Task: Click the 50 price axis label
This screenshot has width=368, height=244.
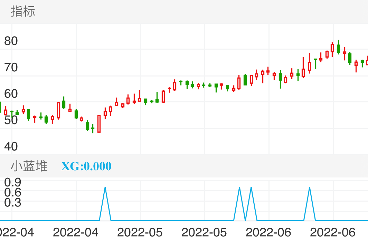Action: click(x=11, y=120)
